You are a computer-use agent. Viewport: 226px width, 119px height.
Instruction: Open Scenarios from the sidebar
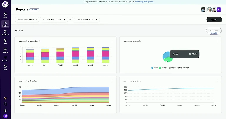(x=5, y=59)
